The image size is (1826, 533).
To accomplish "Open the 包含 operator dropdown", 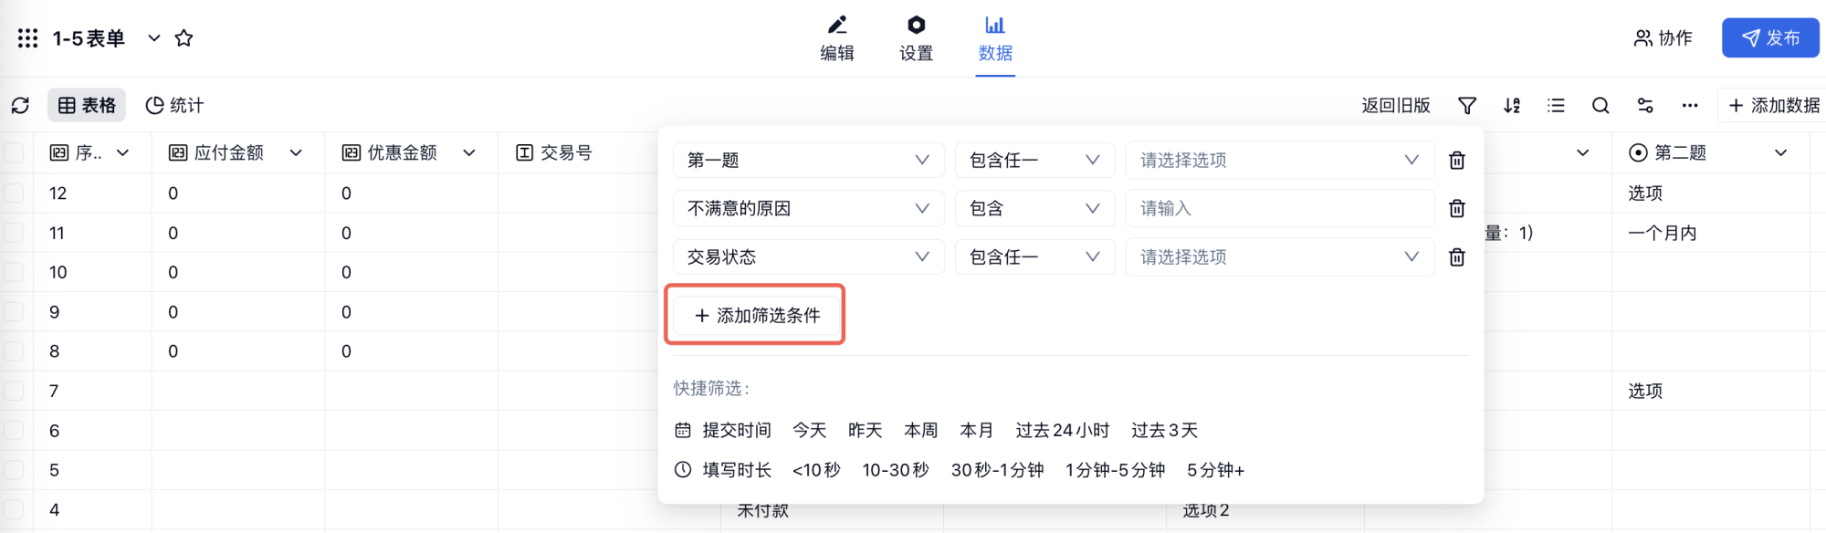I will [1035, 208].
